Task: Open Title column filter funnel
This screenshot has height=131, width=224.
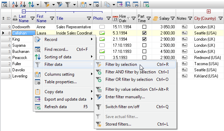Action: pos(89,18)
